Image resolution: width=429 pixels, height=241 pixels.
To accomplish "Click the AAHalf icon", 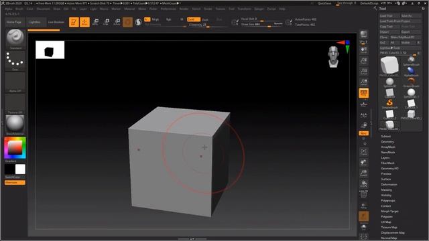I will click(363, 82).
